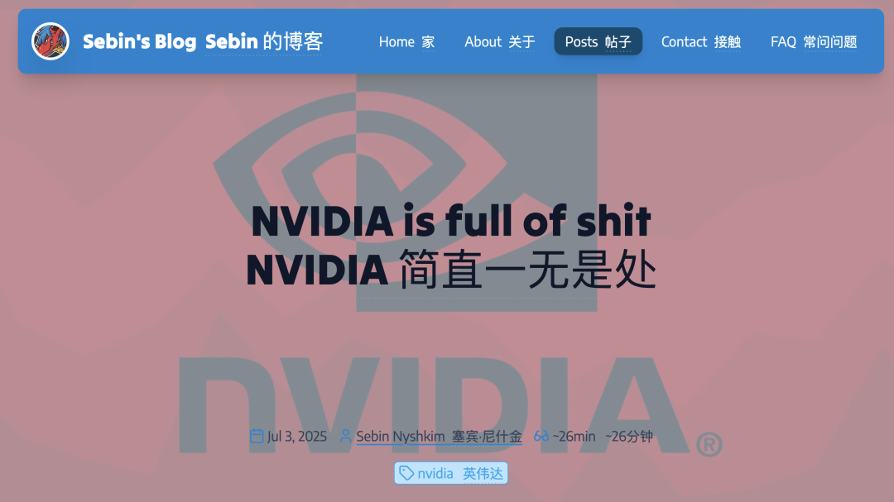Navigate to the Contact page

pos(701,41)
